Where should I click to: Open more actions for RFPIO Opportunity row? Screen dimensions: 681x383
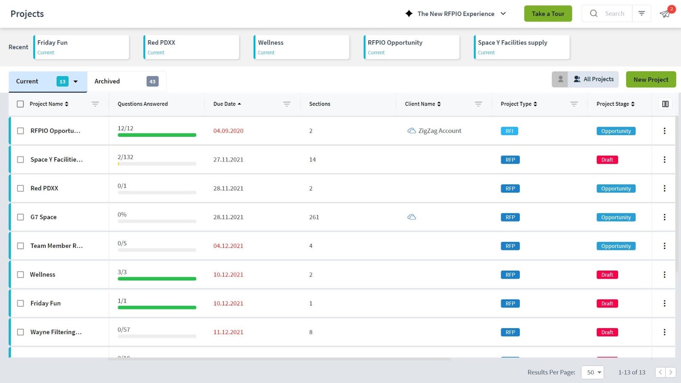click(x=664, y=131)
